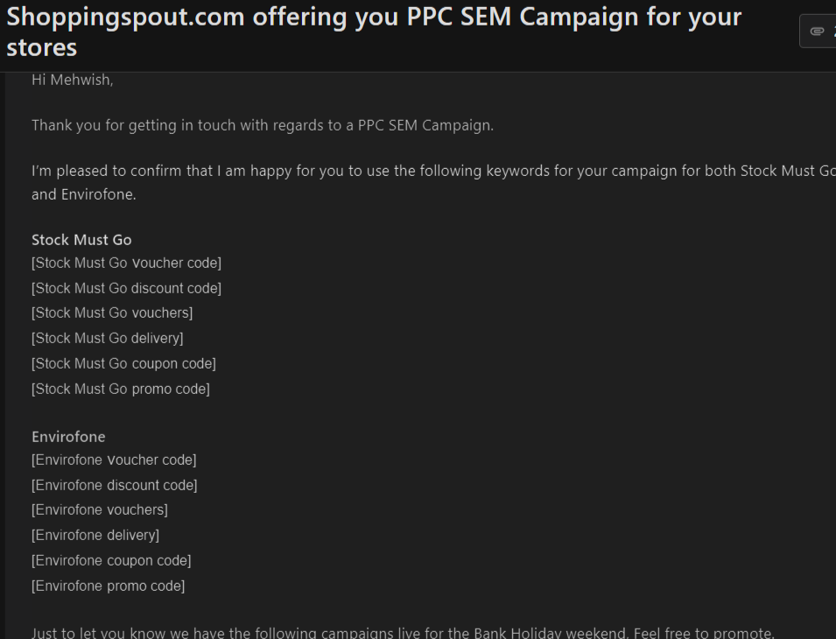
Task: Open the attachments count button
Action: tap(818, 32)
